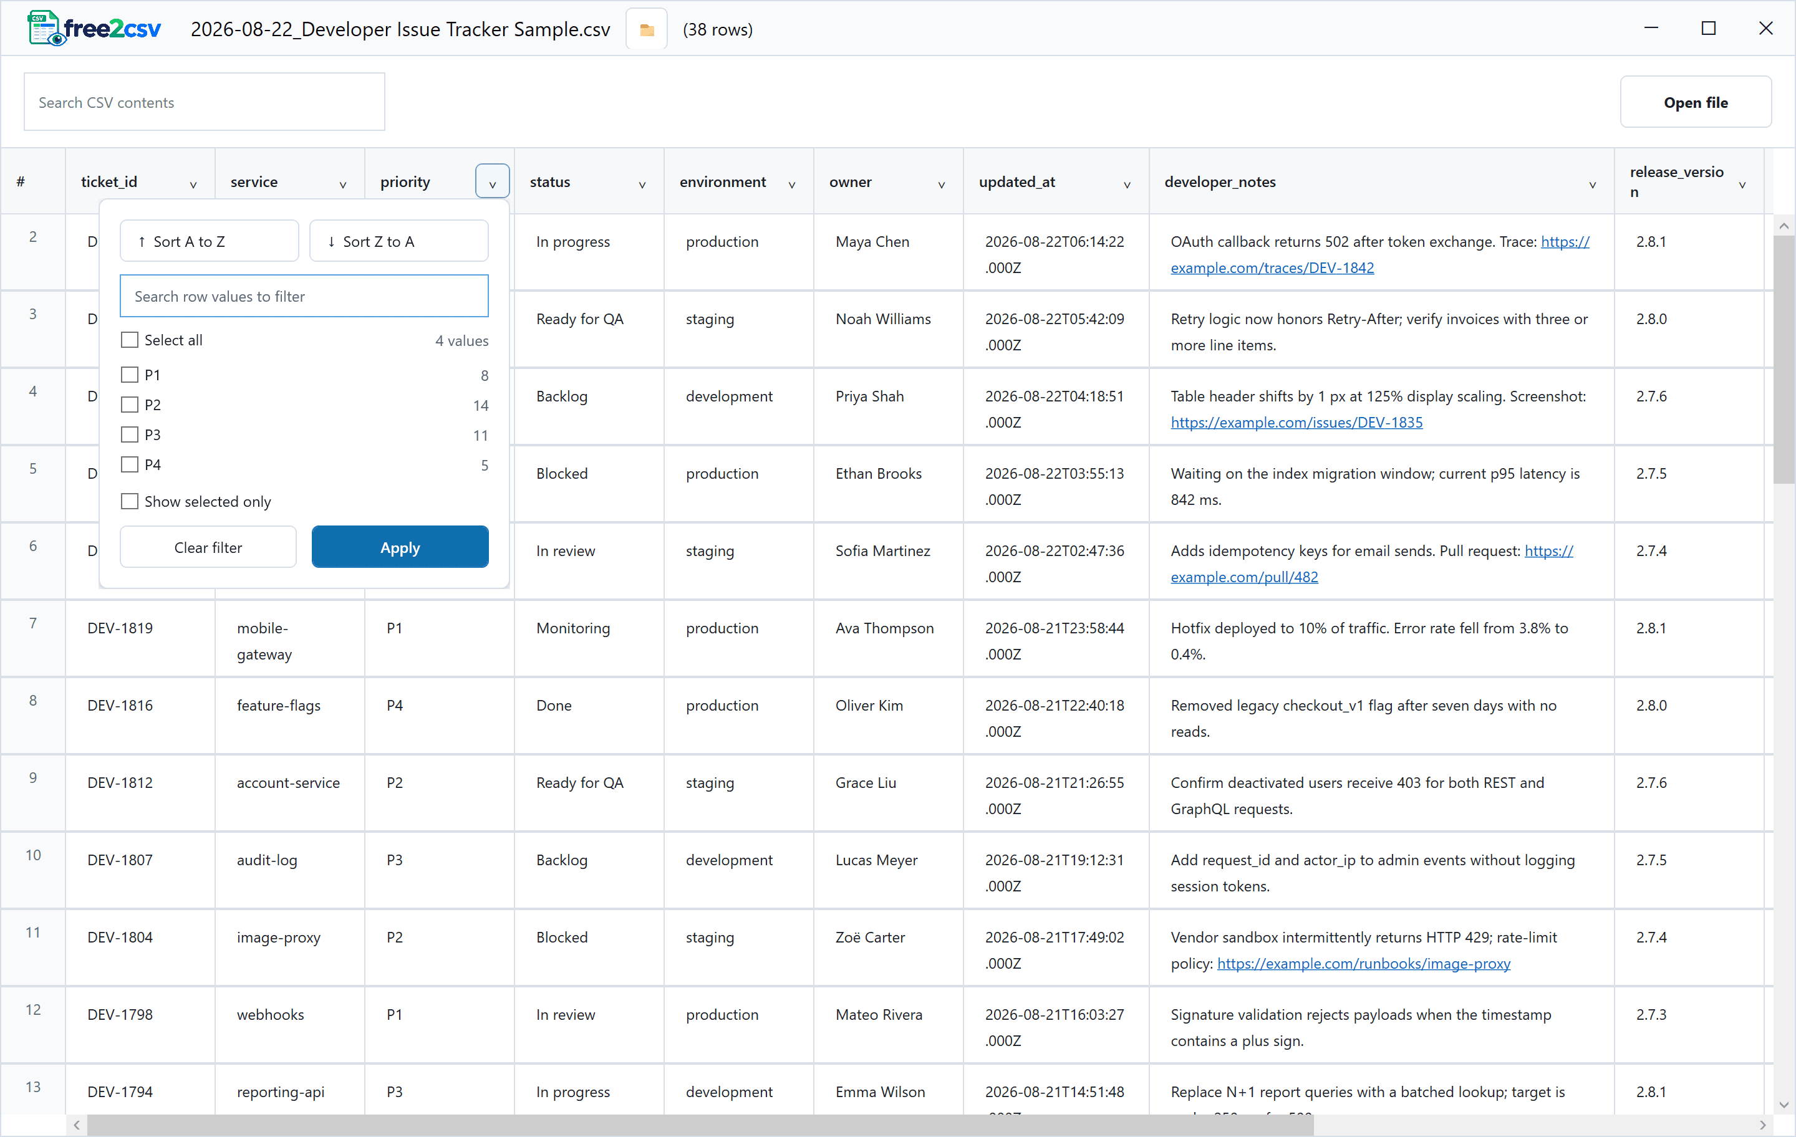The image size is (1796, 1137).
Task: Select the DEV-1819 ticket cell
Action: point(140,639)
